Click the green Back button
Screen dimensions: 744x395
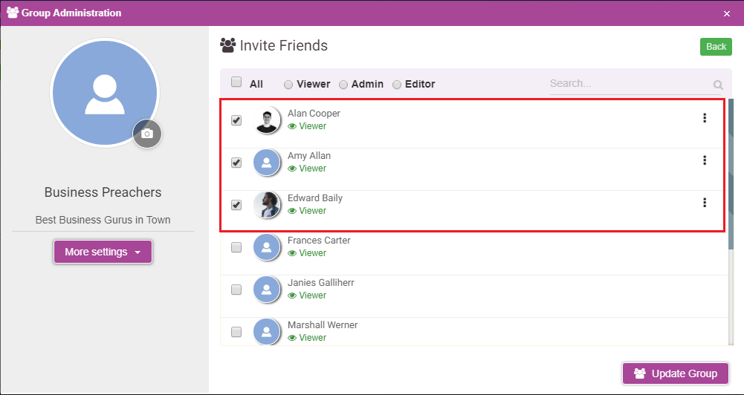(716, 47)
